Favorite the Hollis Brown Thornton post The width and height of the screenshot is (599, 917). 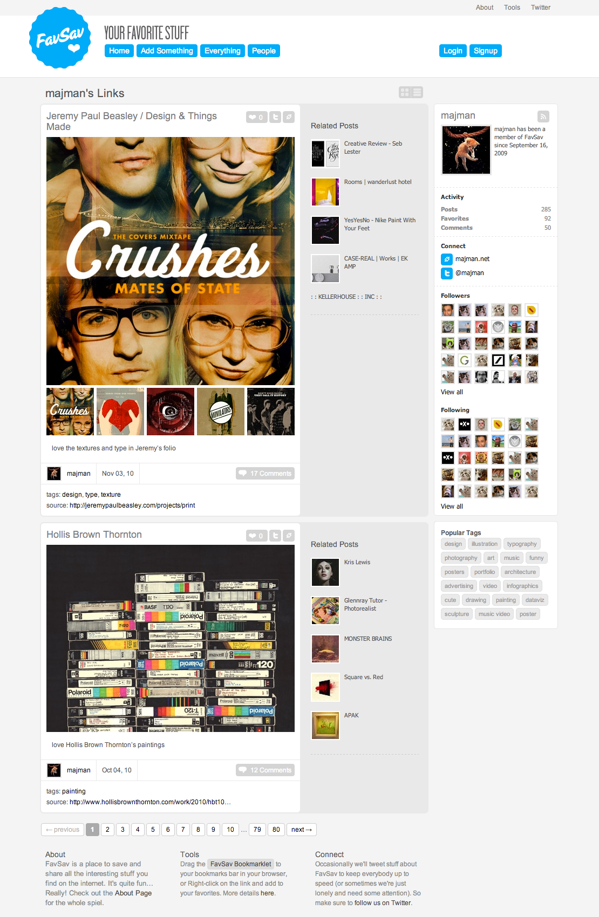[x=257, y=536]
